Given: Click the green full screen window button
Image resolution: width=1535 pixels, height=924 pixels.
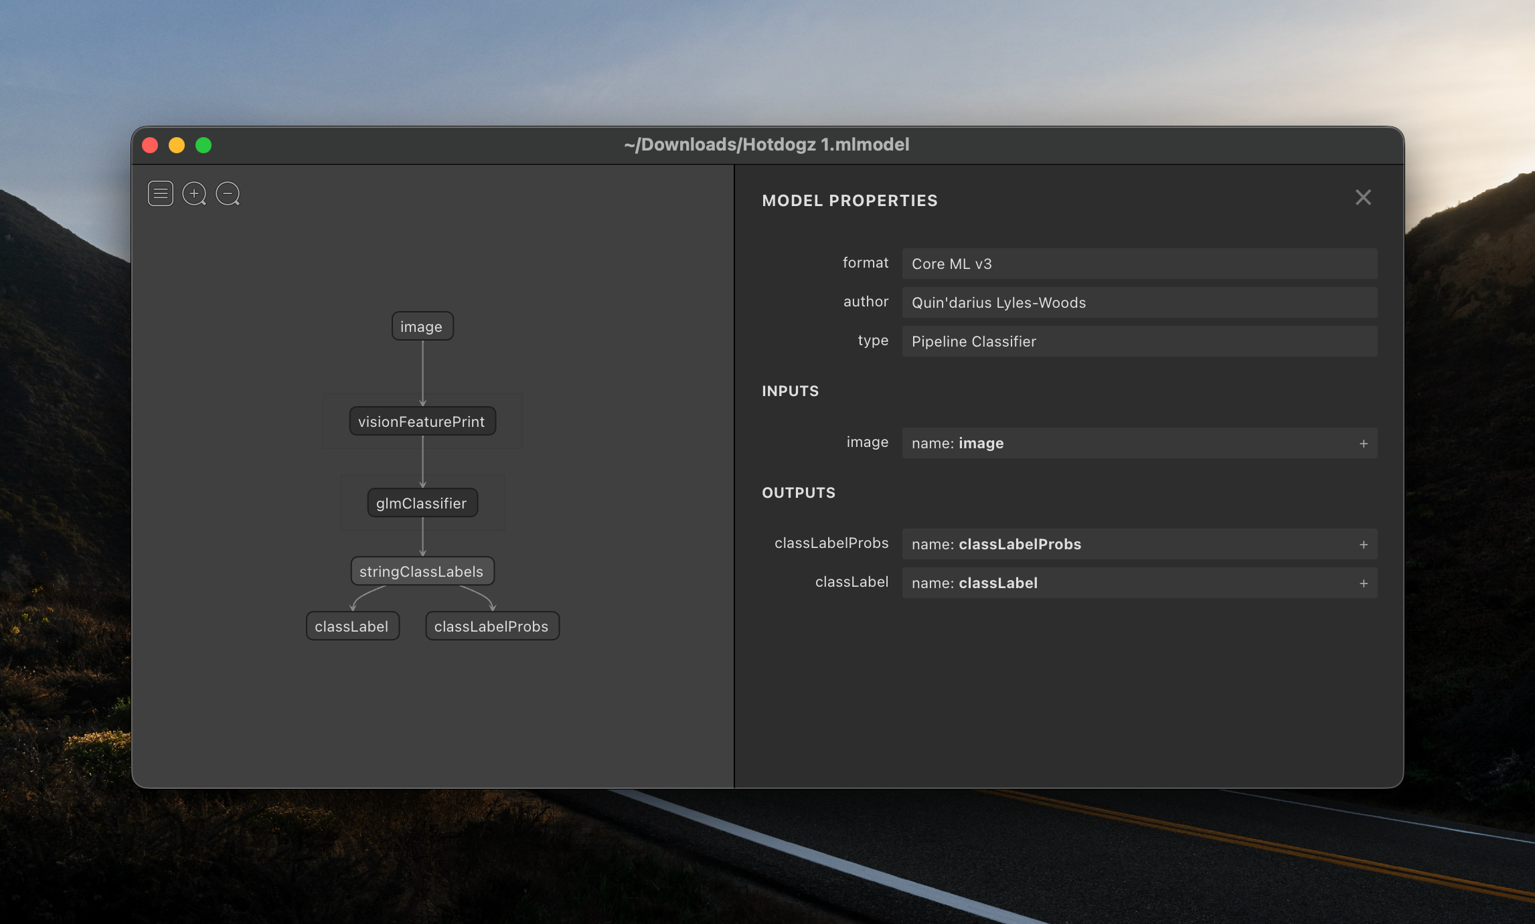Looking at the screenshot, I should click(x=204, y=145).
